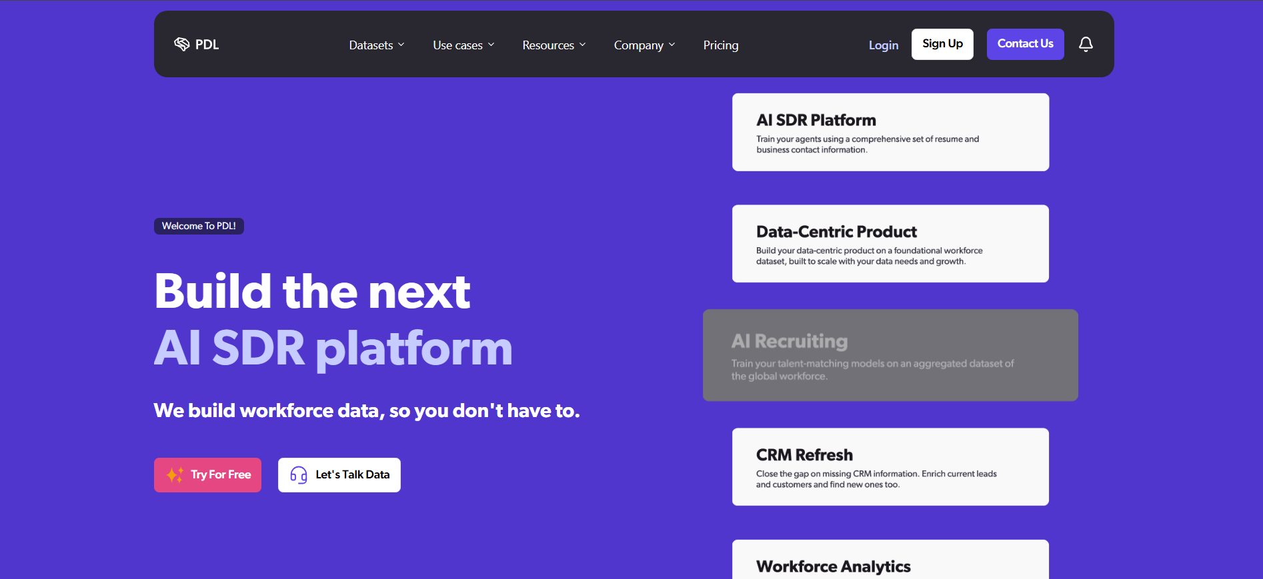Open the notifications bell icon
The image size is (1263, 579).
point(1086,44)
